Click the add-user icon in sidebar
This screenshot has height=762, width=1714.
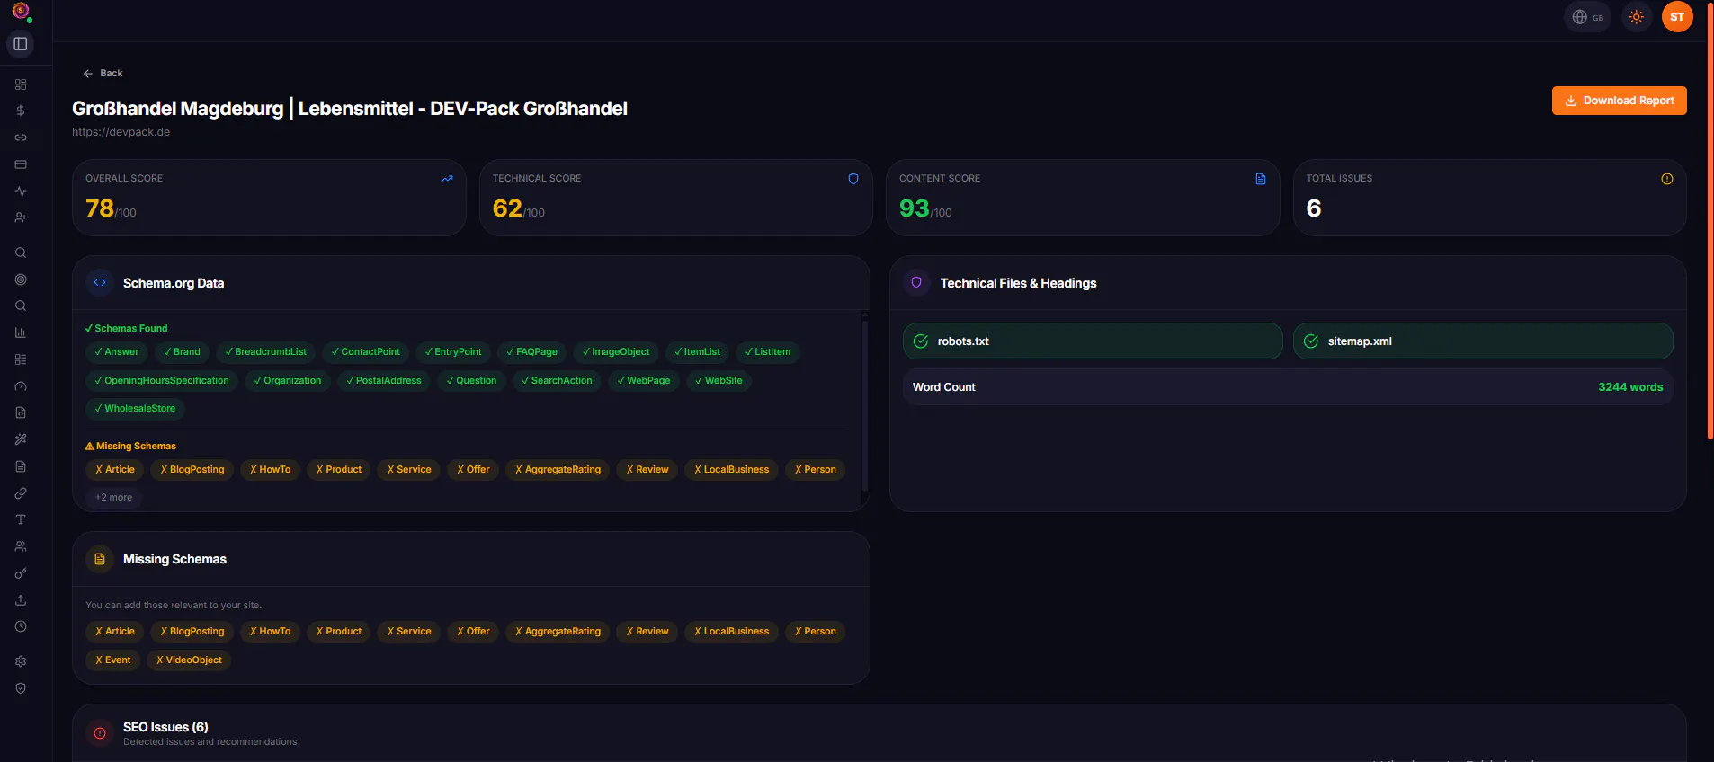[21, 217]
